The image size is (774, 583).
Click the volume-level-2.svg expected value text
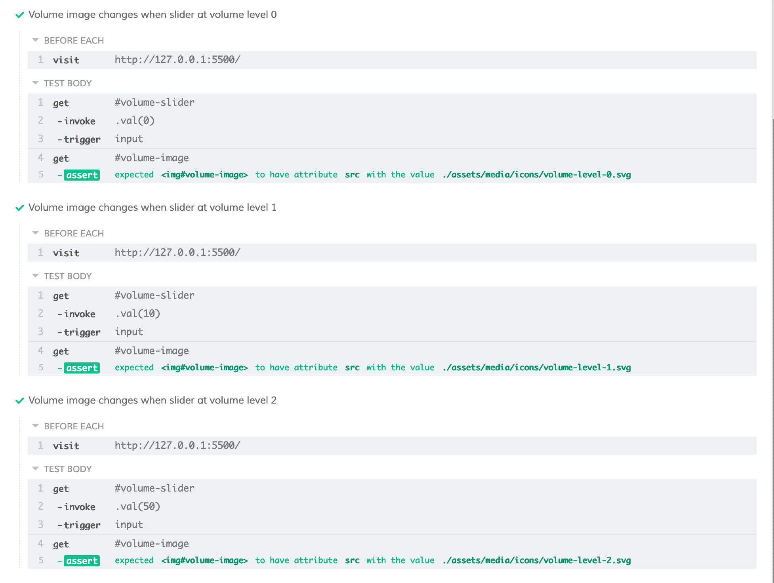pos(537,560)
